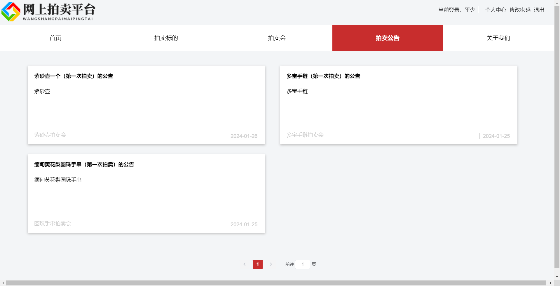The height and width of the screenshot is (286, 560).
Task: Open 多宝手链（第一次拍卖）的公告 title
Action: [323, 76]
